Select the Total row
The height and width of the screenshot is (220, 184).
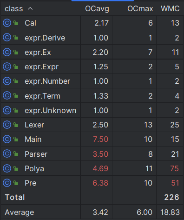pos(92,197)
